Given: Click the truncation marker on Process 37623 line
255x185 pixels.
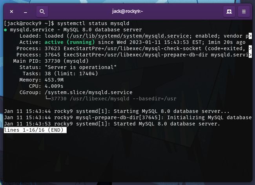Looking at the screenshot, I should point(250,48).
